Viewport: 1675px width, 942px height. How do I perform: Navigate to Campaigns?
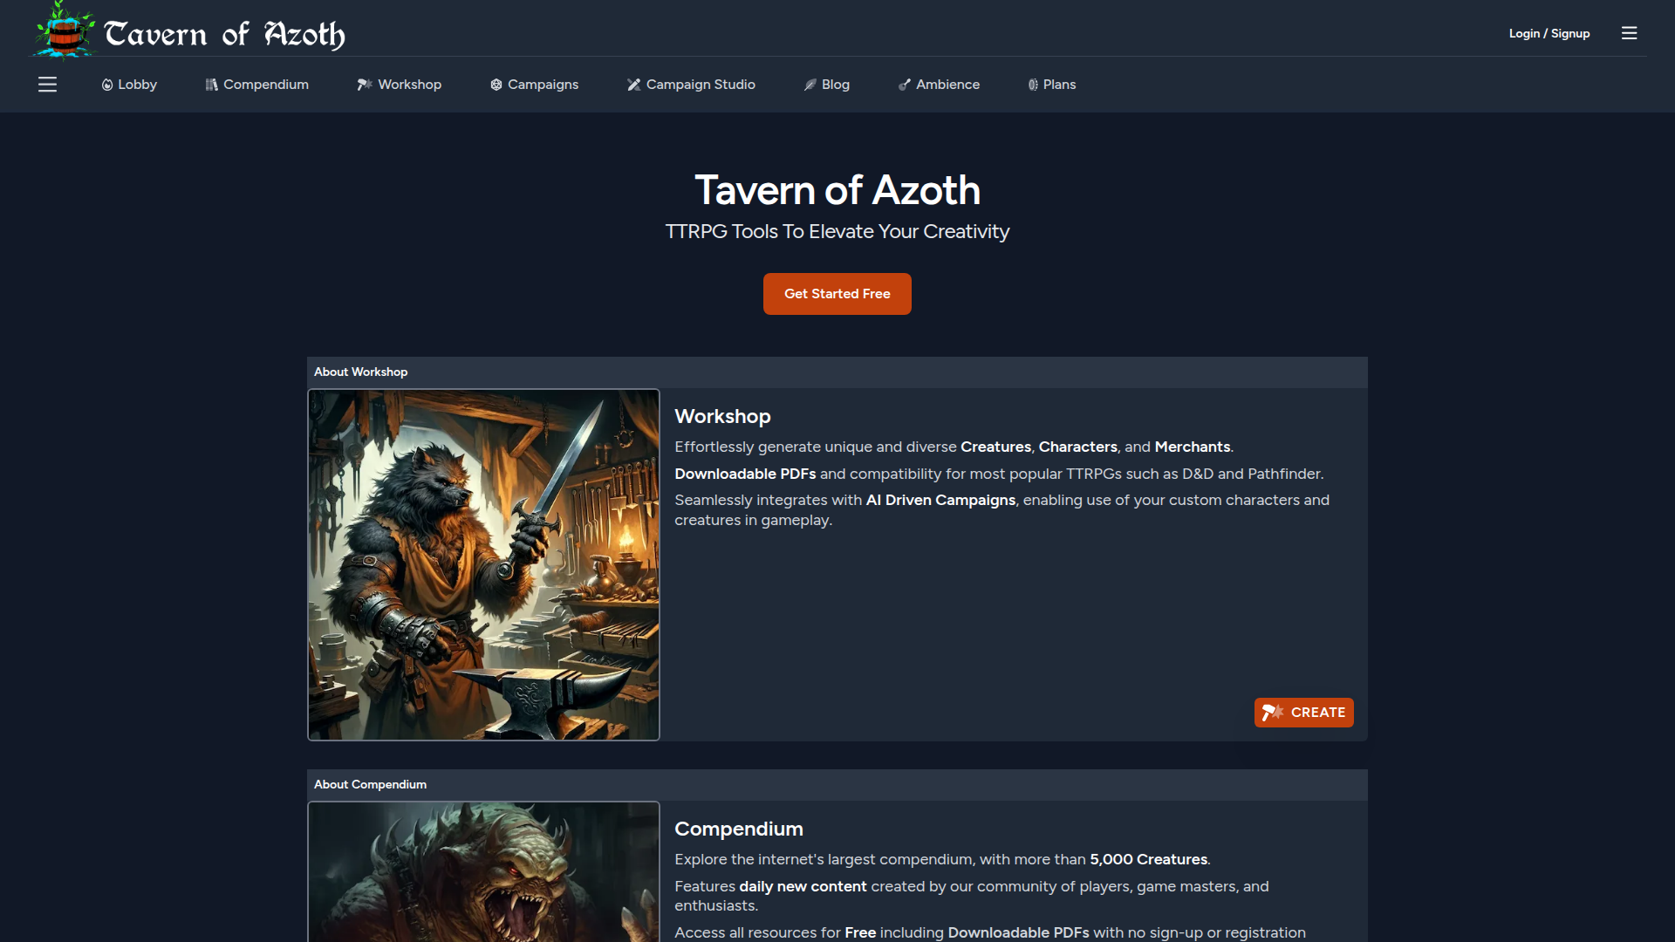(x=534, y=85)
